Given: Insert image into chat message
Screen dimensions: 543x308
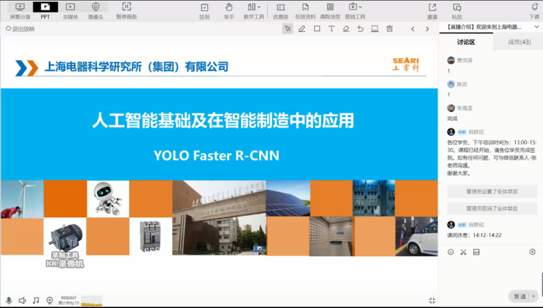Looking at the screenshot, I should point(476,252).
